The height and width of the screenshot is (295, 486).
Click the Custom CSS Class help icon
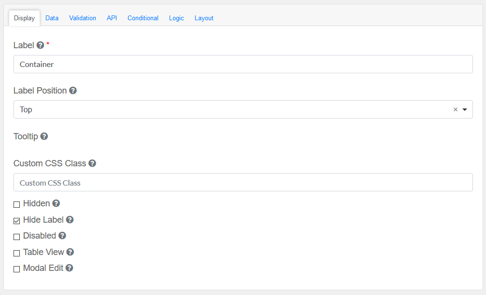(92, 163)
